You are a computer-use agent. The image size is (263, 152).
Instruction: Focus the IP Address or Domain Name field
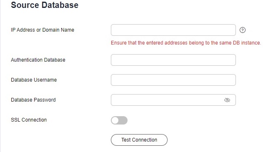(173, 30)
